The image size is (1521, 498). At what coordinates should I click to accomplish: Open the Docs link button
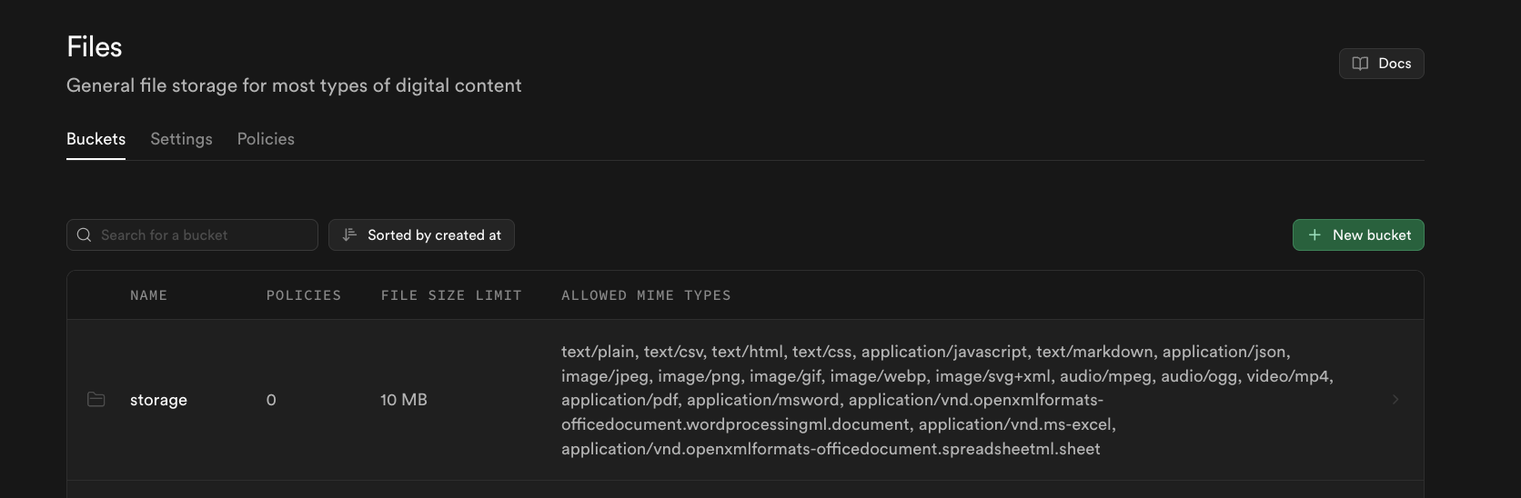pyautogui.click(x=1381, y=64)
